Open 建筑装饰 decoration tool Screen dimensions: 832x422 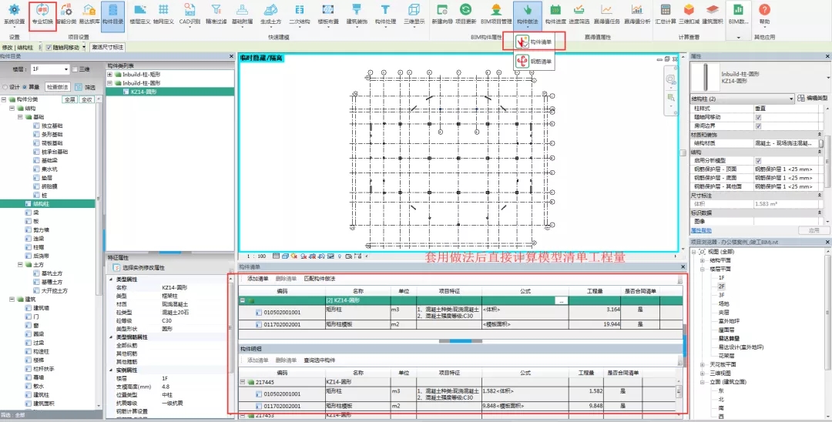[357, 15]
